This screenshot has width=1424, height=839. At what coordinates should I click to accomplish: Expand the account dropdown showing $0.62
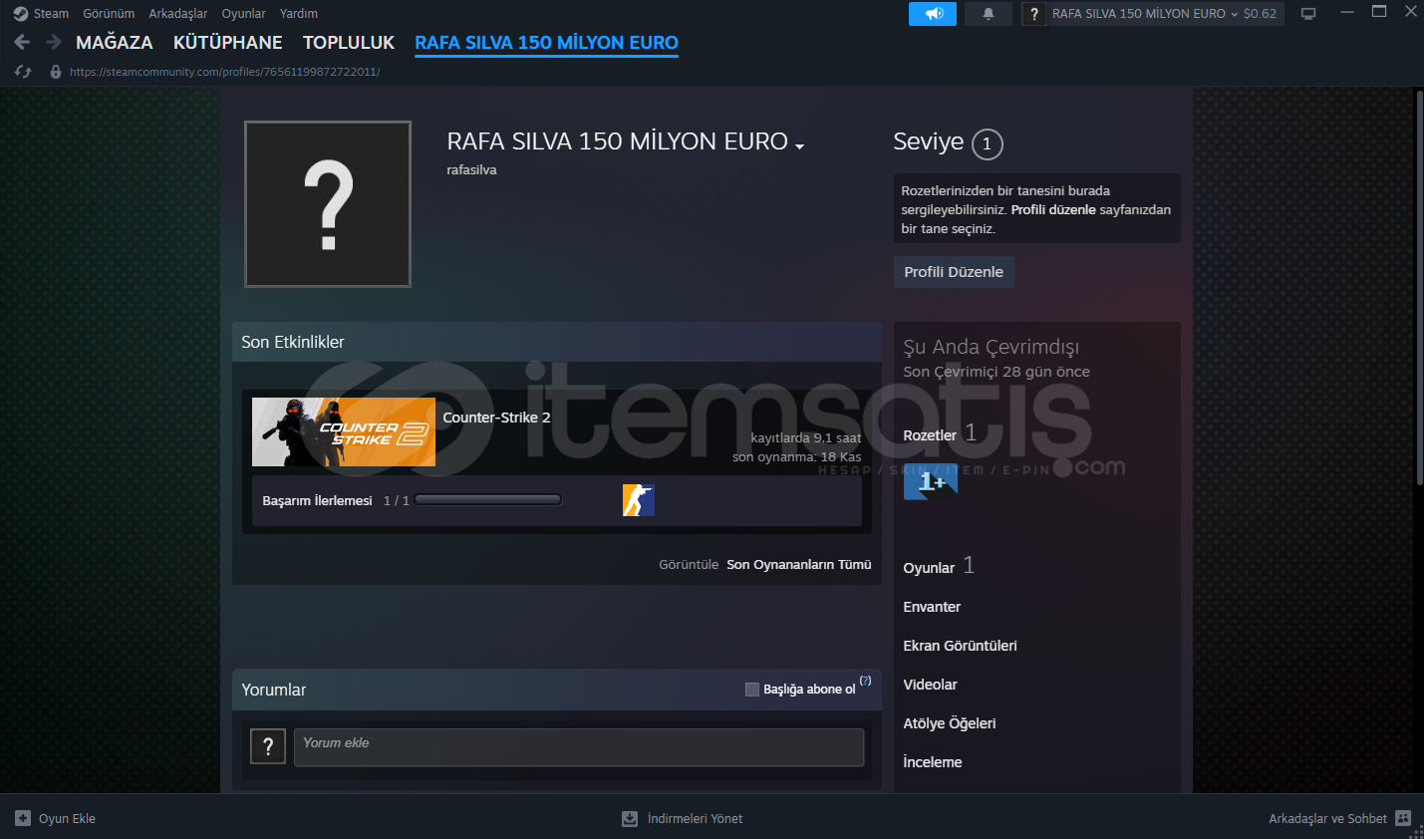click(x=1164, y=14)
